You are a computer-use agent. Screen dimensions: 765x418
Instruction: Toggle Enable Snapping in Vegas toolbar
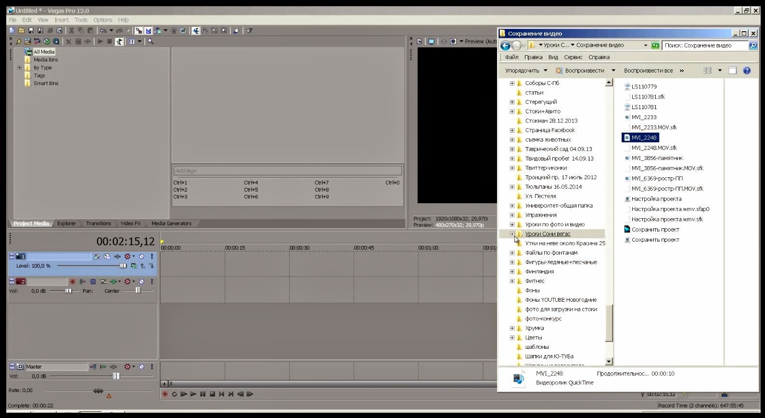coord(139,31)
